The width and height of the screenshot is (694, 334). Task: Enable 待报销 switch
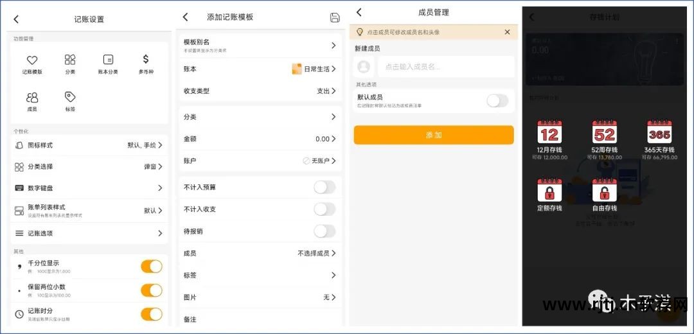(325, 231)
